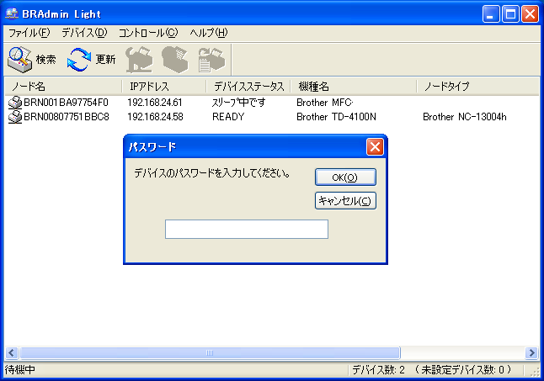The height and width of the screenshot is (381, 544).
Task: Click the 待機中 status bar text
Action: [19, 370]
